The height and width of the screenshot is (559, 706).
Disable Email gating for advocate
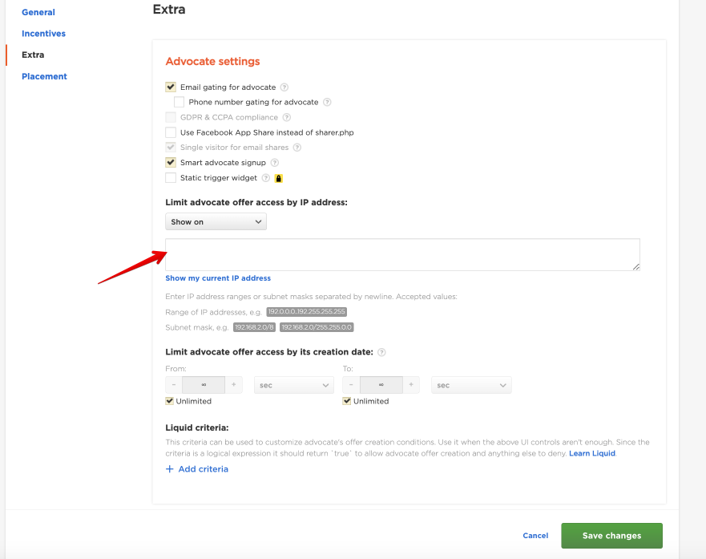click(x=171, y=87)
